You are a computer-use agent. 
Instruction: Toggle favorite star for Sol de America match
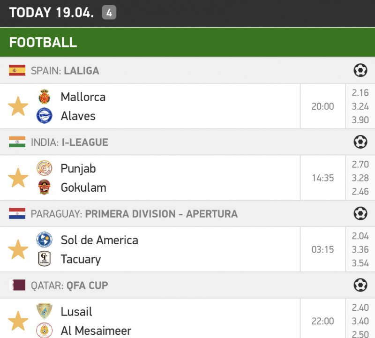(18, 249)
